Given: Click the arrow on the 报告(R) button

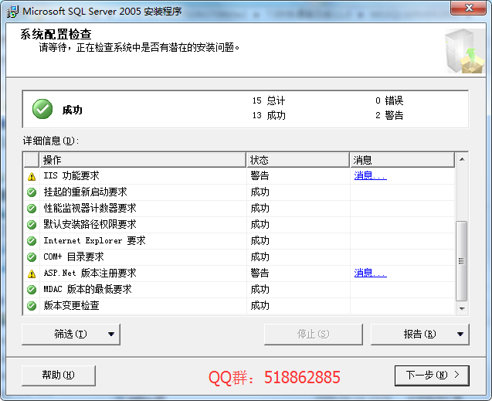Looking at the screenshot, I should (460, 335).
